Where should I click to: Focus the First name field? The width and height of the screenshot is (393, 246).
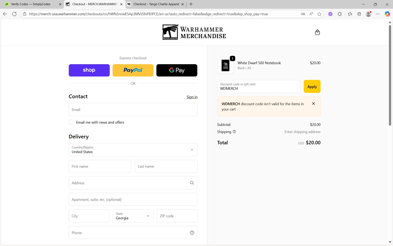pos(100,166)
